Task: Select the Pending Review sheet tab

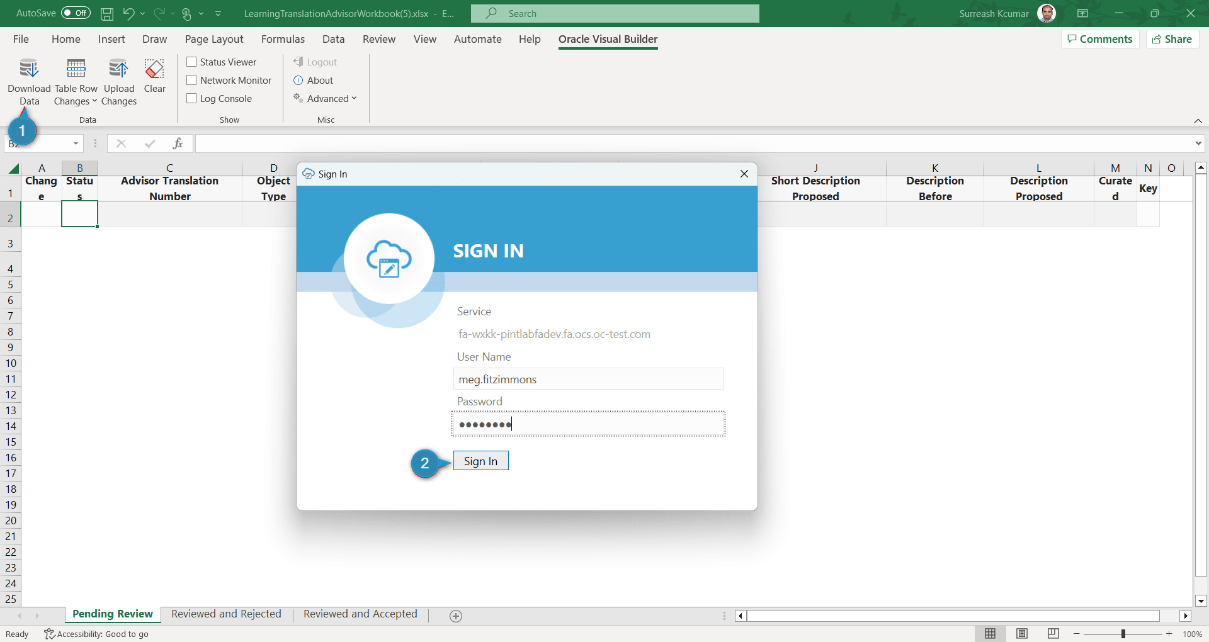Action: [113, 614]
